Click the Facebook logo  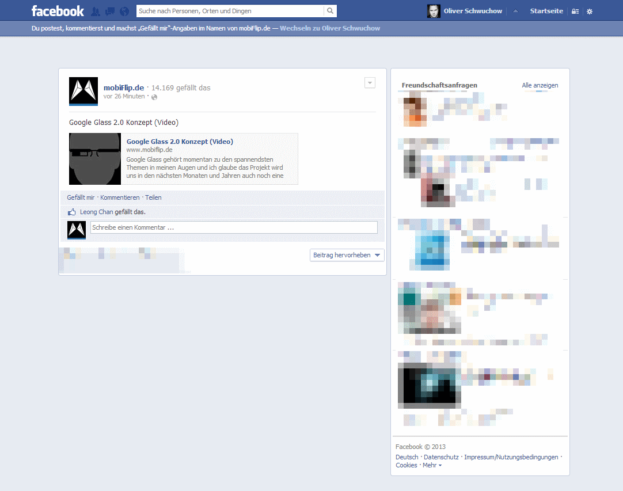58,11
